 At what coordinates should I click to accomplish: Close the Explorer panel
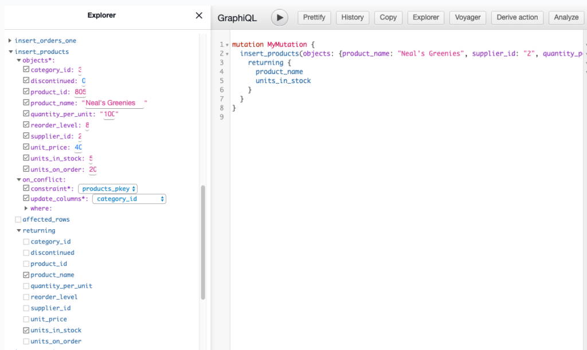[x=199, y=15]
